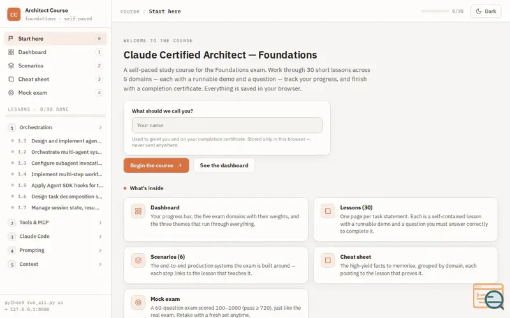
Task: Expand the Tools & MCP section
Action: tap(55, 223)
